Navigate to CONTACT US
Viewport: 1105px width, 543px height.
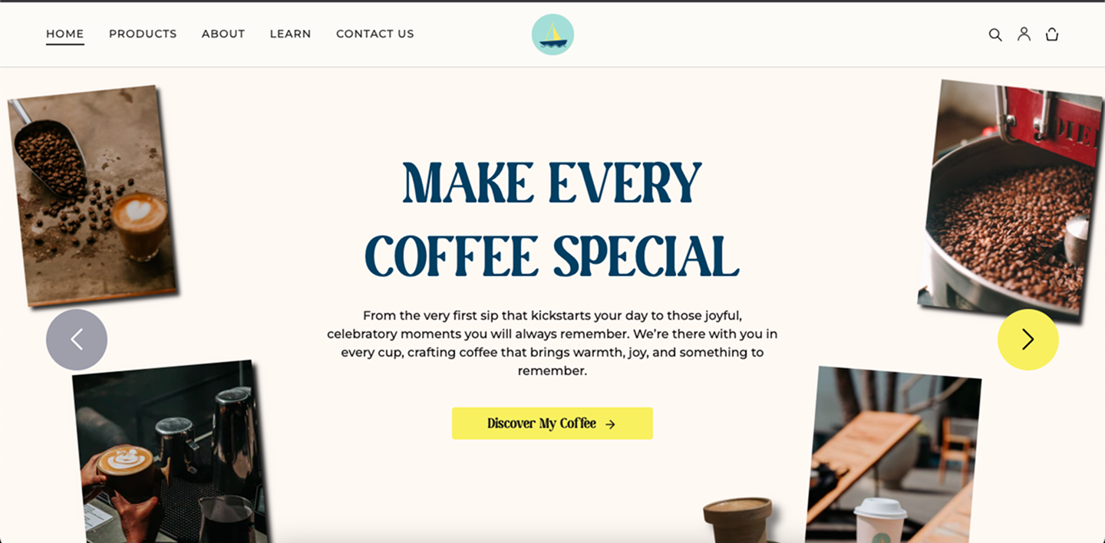375,34
